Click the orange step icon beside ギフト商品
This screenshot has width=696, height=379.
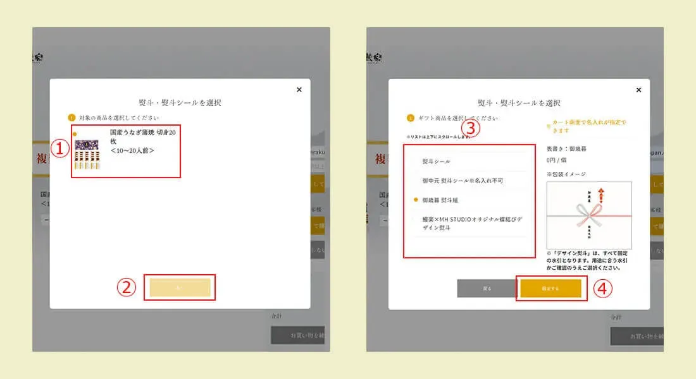click(410, 117)
